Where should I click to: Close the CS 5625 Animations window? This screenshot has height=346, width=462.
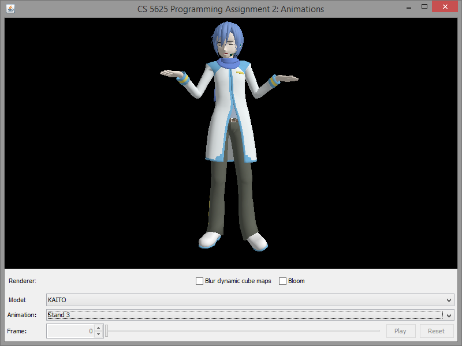[445, 7]
